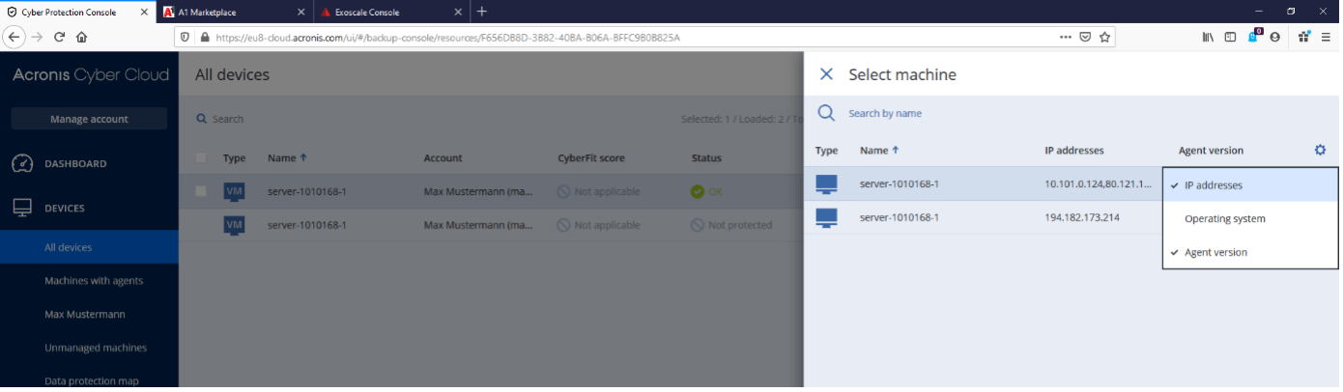Open page actions three-dot menu
Image resolution: width=1343 pixels, height=392 pixels.
click(1066, 37)
